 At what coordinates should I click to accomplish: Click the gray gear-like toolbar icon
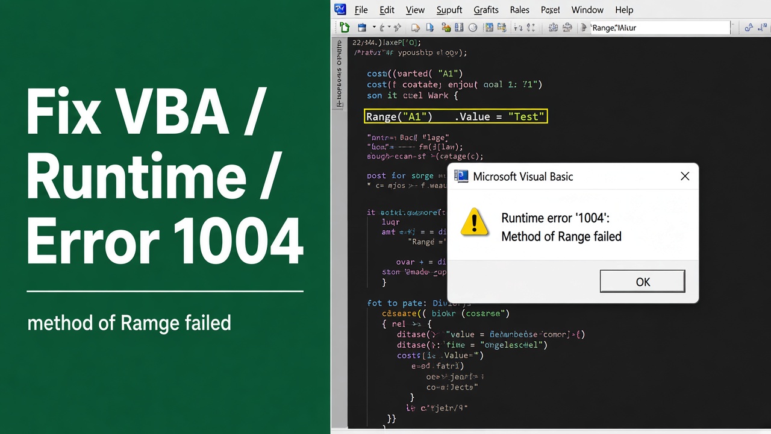click(x=553, y=27)
